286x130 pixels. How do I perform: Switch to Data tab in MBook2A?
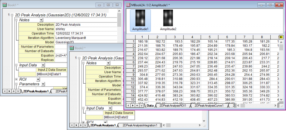(150, 106)
